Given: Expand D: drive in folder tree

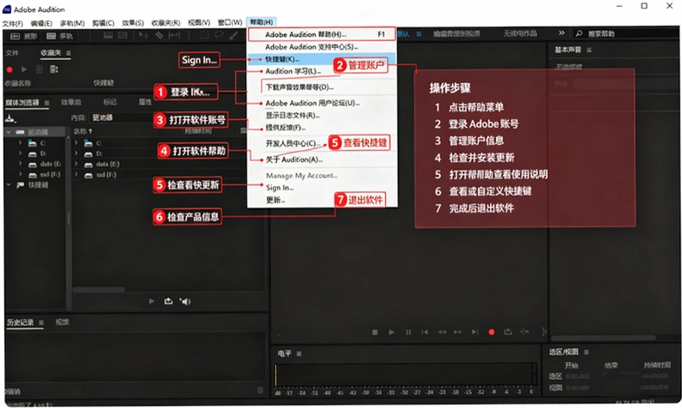Looking at the screenshot, I should coord(20,153).
